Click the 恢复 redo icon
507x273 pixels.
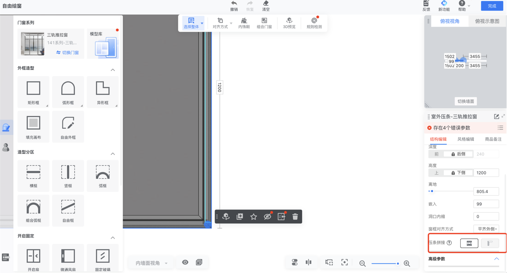(250, 4)
